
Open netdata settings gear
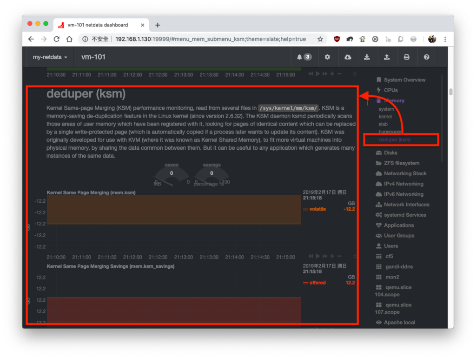click(327, 57)
